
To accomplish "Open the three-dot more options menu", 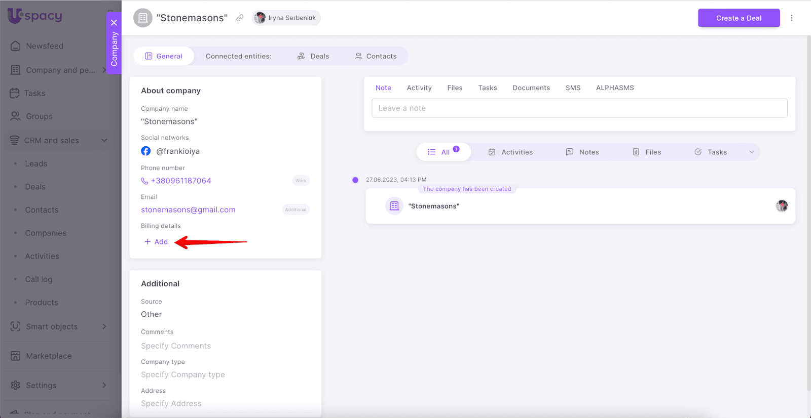I will tap(791, 18).
